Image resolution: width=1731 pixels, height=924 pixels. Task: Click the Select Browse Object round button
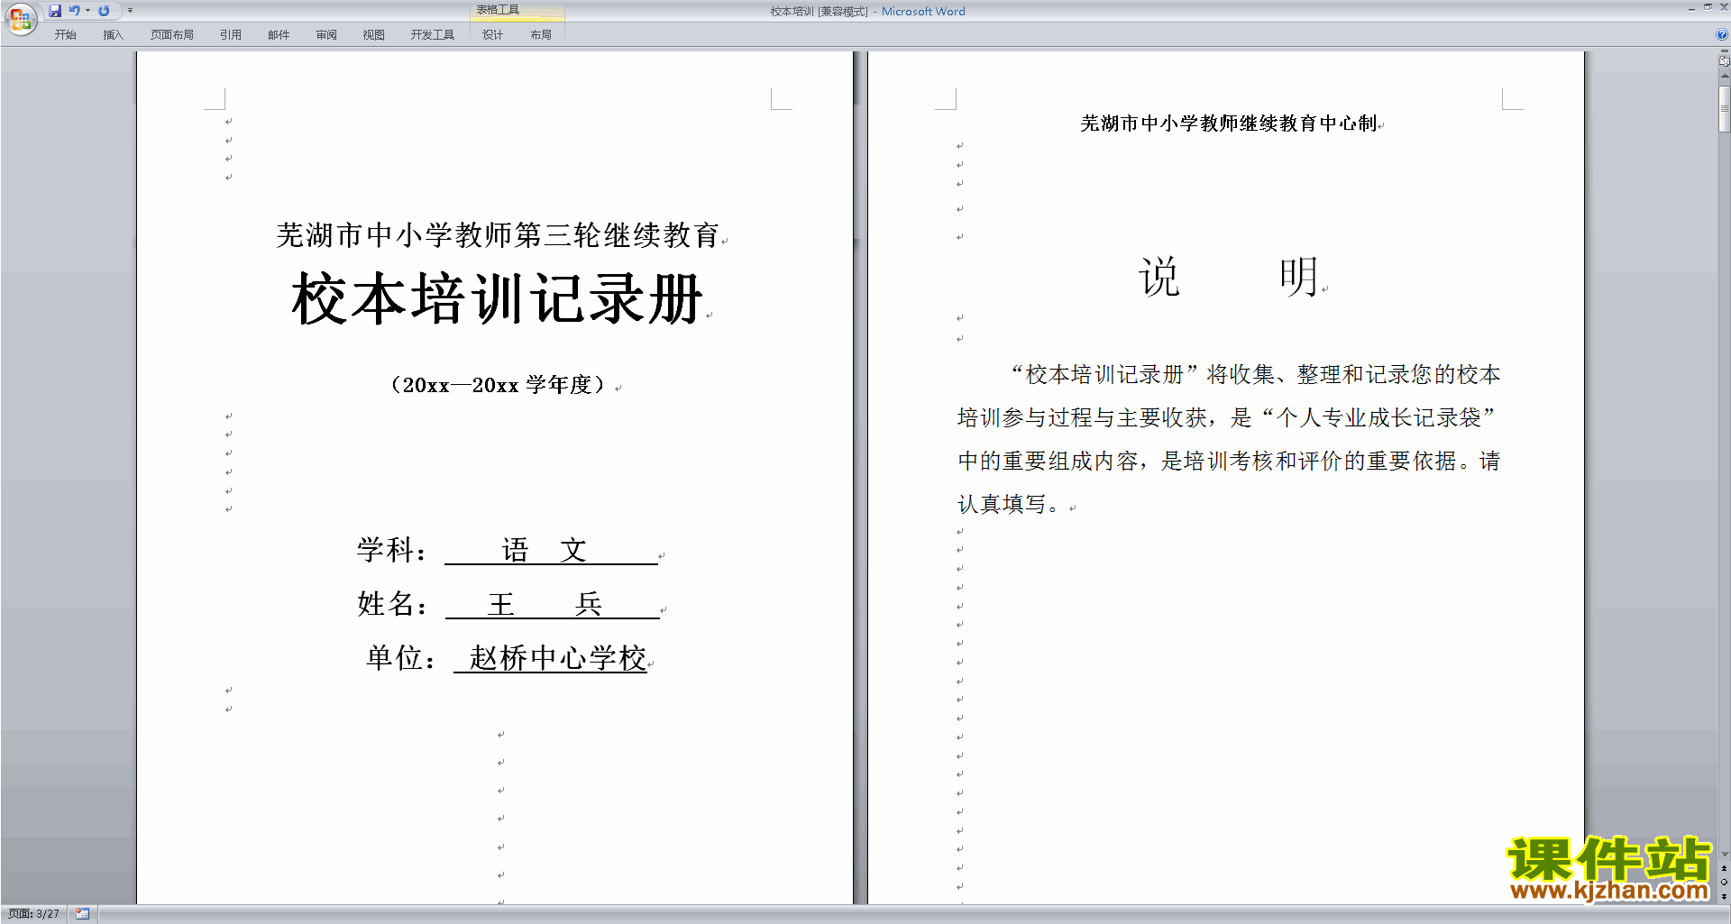pos(1724,883)
